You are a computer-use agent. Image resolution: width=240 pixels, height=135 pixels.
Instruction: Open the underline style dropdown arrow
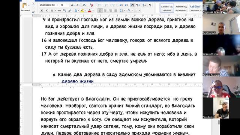coord(55,10)
